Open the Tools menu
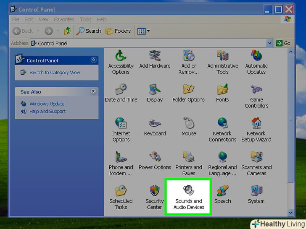 [85, 19]
